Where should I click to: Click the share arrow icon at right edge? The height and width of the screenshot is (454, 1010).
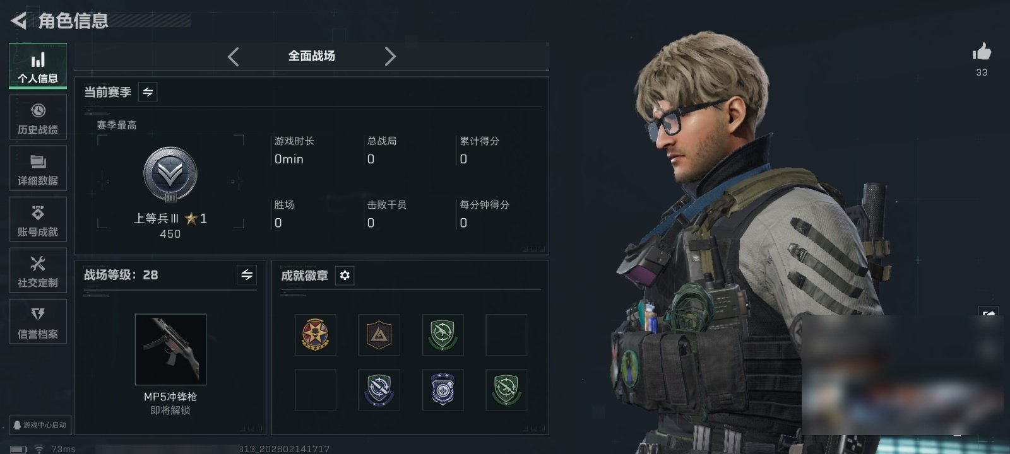(988, 313)
